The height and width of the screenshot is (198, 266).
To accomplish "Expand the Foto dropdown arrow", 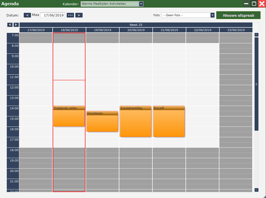I will 212,15.
